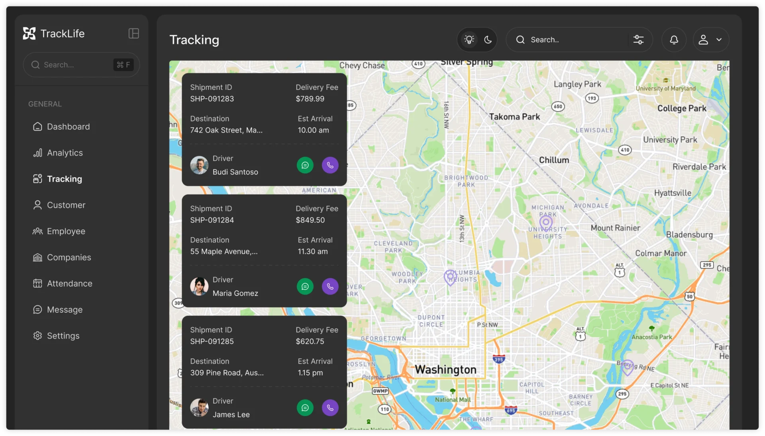The width and height of the screenshot is (765, 436).
Task: Call driver James Lee with phone icon
Action: tap(330, 408)
